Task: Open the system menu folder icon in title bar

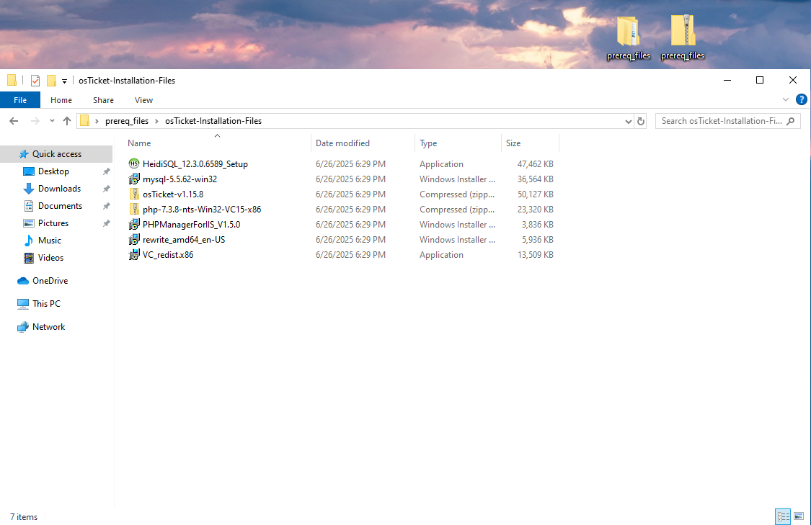Action: tap(12, 81)
